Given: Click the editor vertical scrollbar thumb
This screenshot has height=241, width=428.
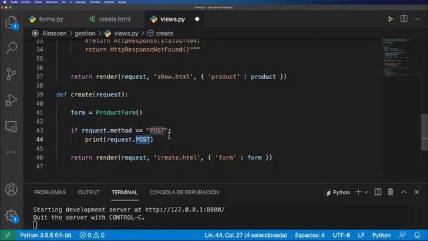Looking at the screenshot, I should 424,133.
